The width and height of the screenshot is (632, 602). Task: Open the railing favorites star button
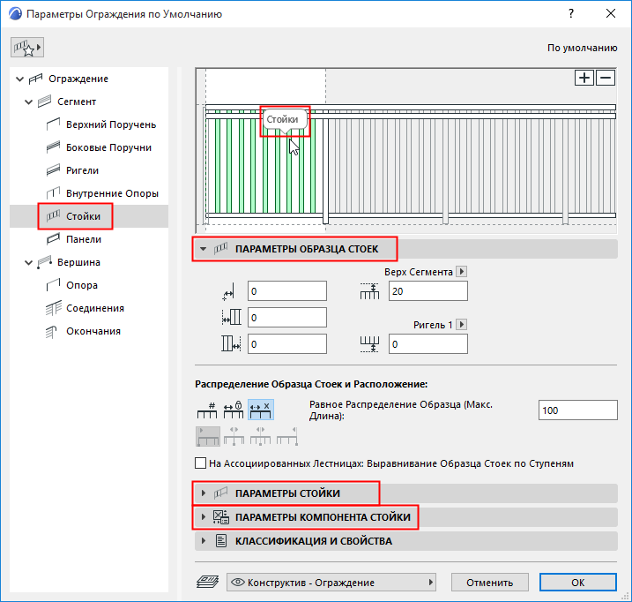click(27, 48)
